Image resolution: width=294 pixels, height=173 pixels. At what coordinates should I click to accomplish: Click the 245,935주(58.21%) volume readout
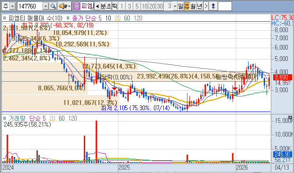27,124
